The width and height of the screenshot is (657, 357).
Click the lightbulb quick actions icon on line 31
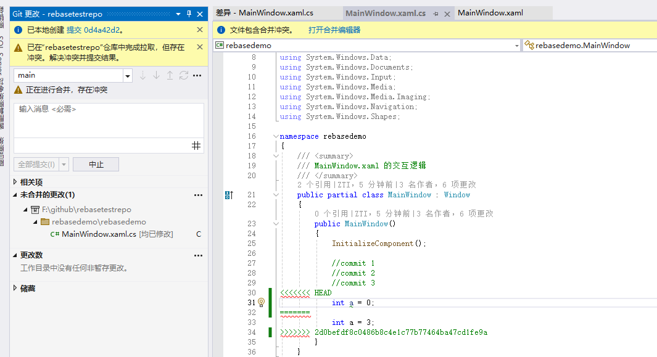261,302
